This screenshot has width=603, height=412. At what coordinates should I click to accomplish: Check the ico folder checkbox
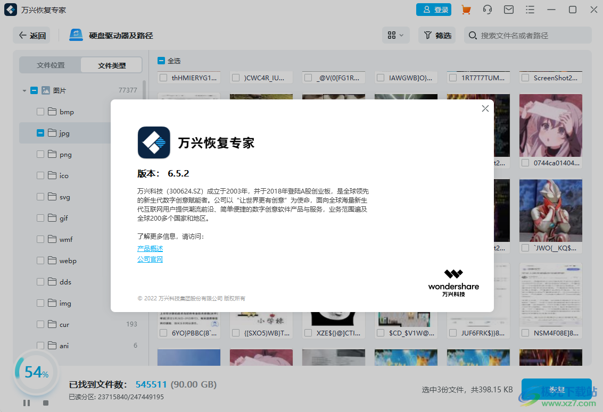pos(40,175)
